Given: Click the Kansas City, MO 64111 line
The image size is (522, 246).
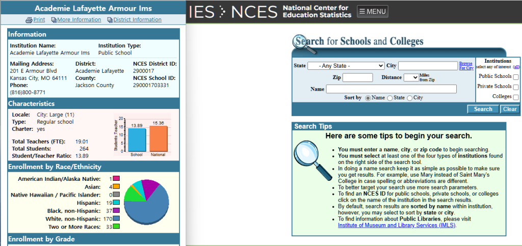Looking at the screenshot, I should [38, 78].
